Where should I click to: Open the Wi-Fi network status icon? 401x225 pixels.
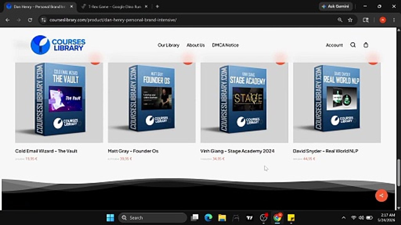tap(354, 217)
